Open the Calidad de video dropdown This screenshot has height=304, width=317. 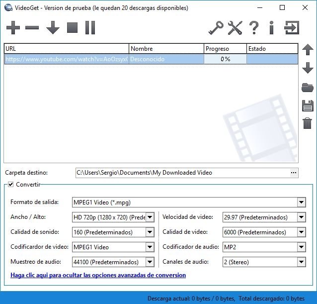tap(301, 232)
